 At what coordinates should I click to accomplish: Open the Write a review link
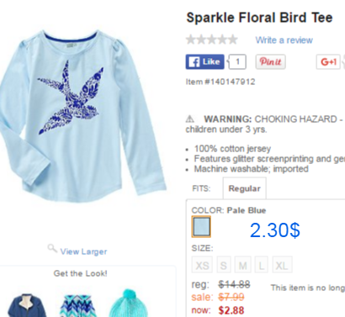pos(284,40)
